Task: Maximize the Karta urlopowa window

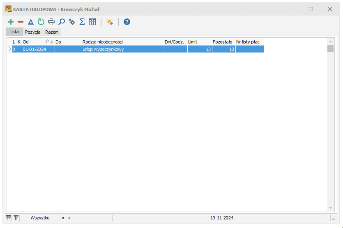Action: coord(311,9)
